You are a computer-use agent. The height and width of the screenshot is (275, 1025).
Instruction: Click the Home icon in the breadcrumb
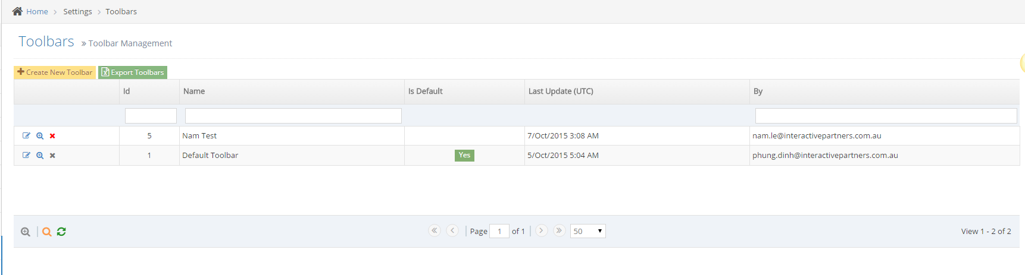click(x=17, y=11)
